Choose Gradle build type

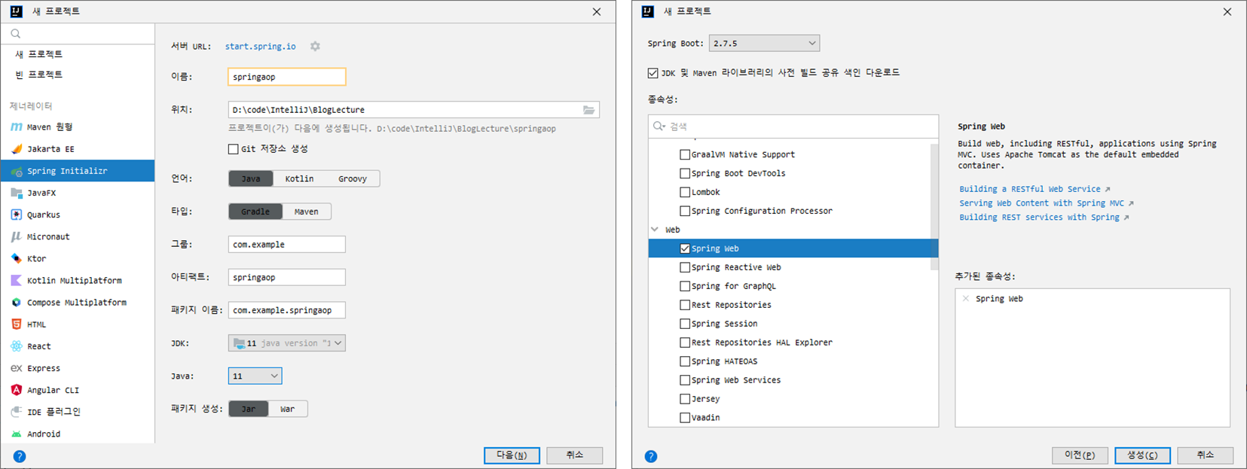coord(255,212)
